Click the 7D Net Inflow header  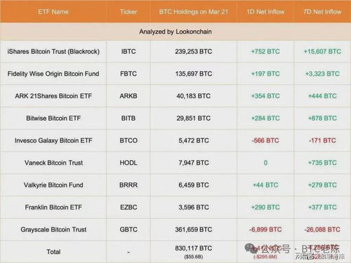pos(322,12)
